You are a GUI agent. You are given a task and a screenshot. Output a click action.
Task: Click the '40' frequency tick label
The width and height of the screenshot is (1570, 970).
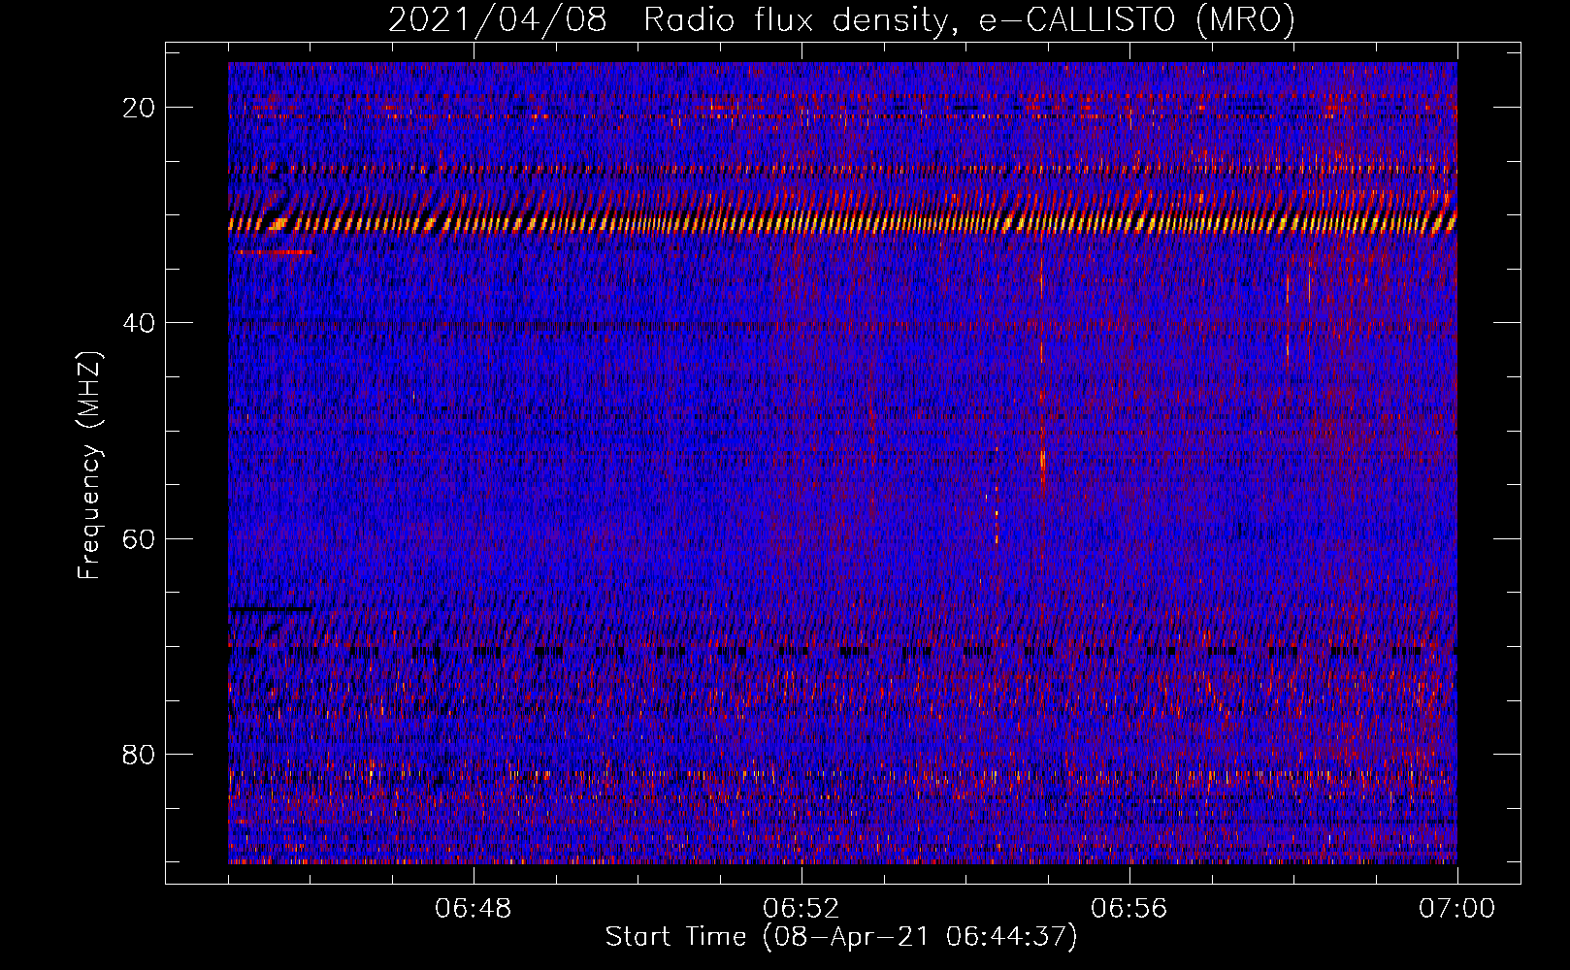[139, 323]
